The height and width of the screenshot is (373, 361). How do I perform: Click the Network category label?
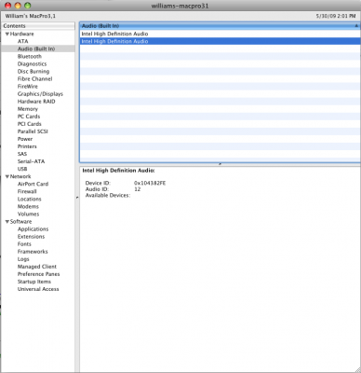click(x=20, y=176)
